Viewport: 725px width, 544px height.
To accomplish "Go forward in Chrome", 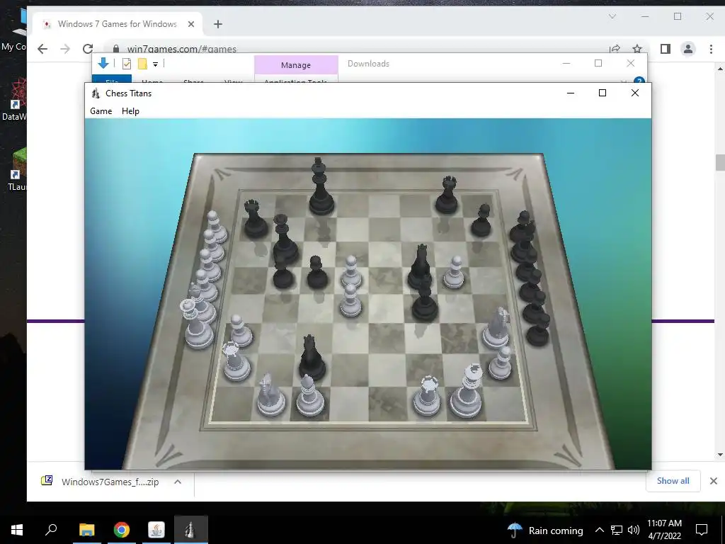I will [65, 49].
